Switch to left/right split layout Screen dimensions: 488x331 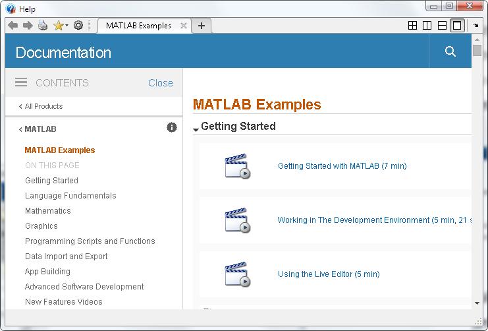click(x=427, y=25)
